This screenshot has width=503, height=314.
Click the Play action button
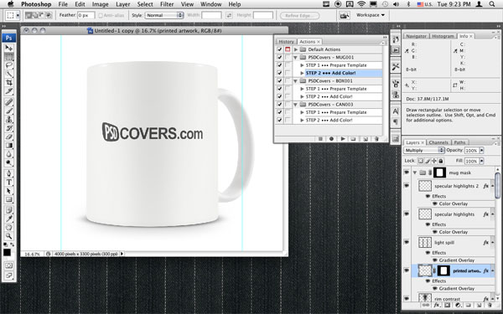pos(343,139)
